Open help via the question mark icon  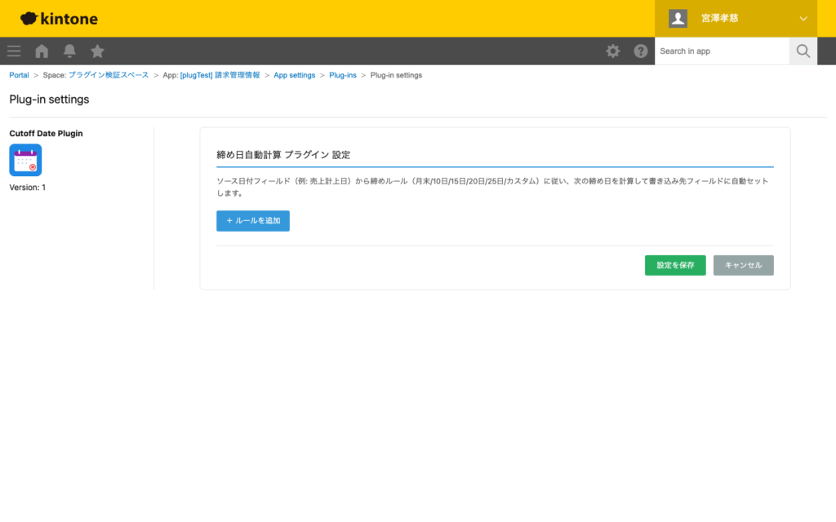pos(641,51)
